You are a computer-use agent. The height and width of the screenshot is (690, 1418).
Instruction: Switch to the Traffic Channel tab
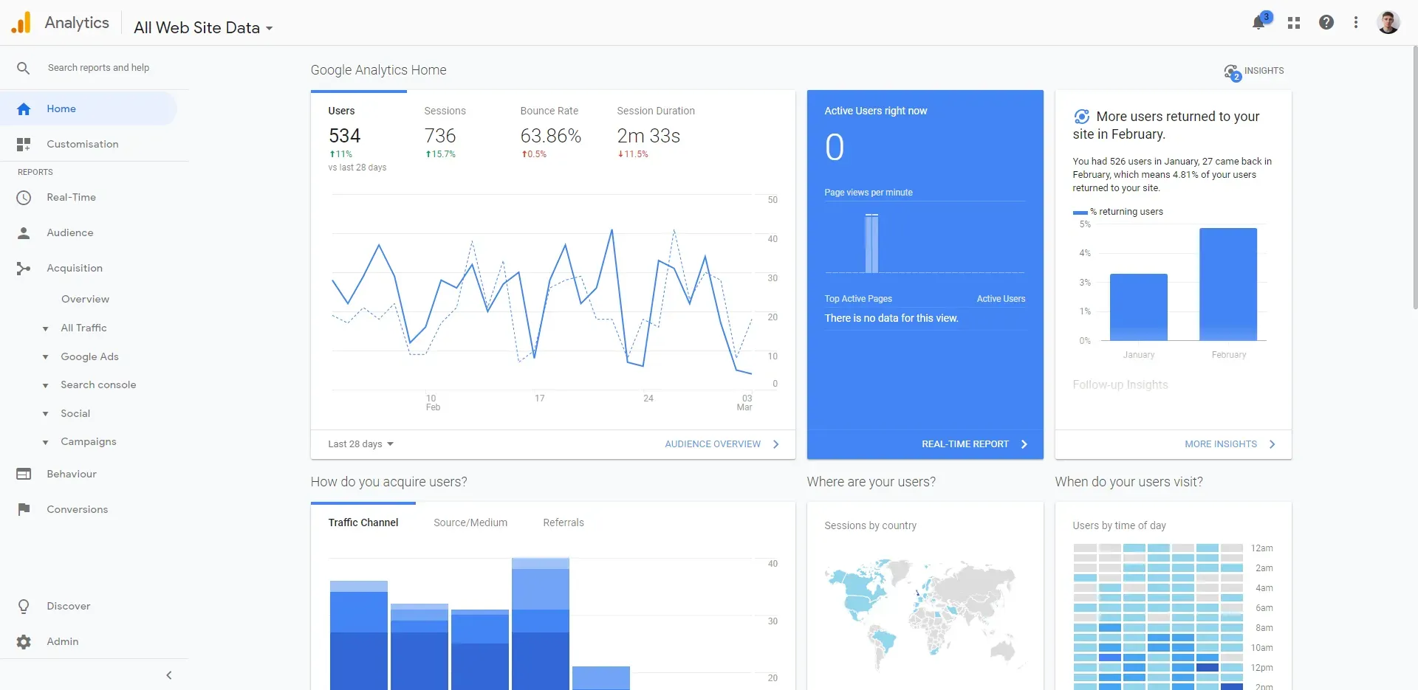point(363,522)
